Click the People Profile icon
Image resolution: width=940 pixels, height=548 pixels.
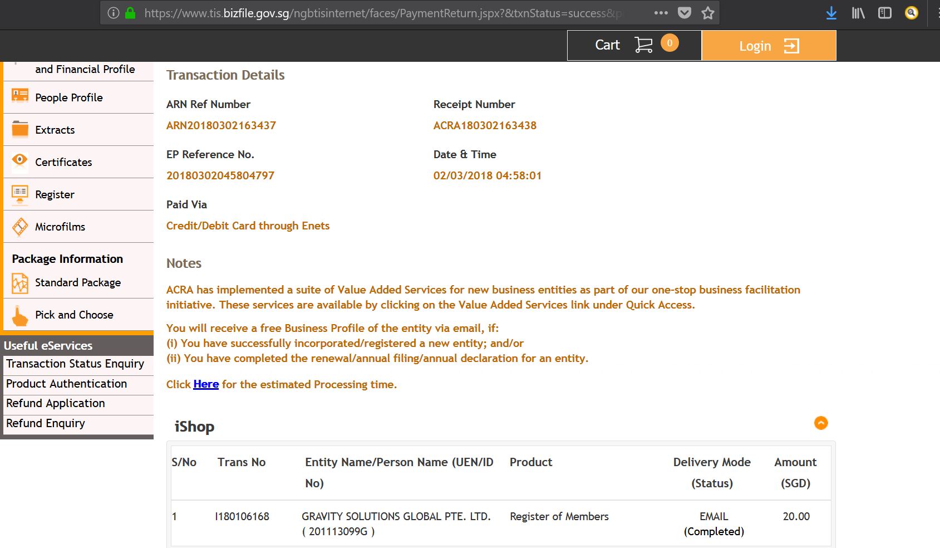point(20,96)
